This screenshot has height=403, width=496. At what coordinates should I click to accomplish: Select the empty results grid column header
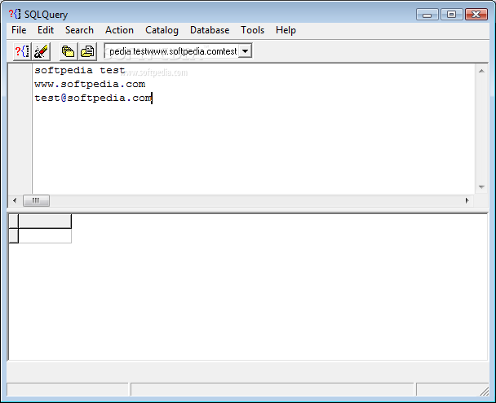pos(45,221)
